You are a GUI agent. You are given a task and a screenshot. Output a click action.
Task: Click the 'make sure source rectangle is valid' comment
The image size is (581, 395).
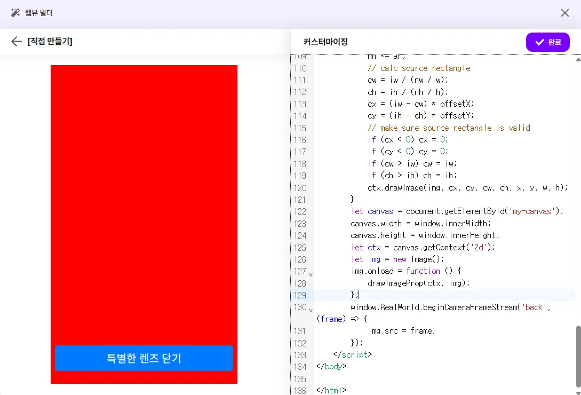point(449,128)
